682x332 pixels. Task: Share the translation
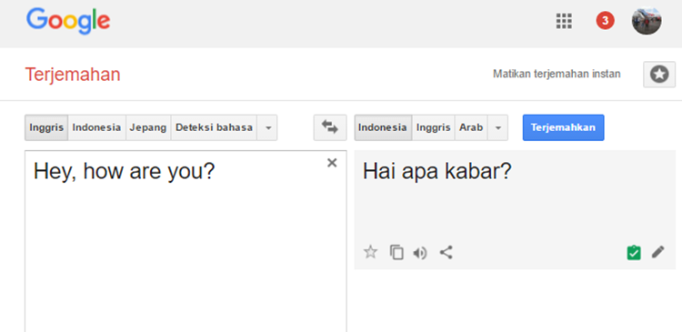click(x=446, y=252)
